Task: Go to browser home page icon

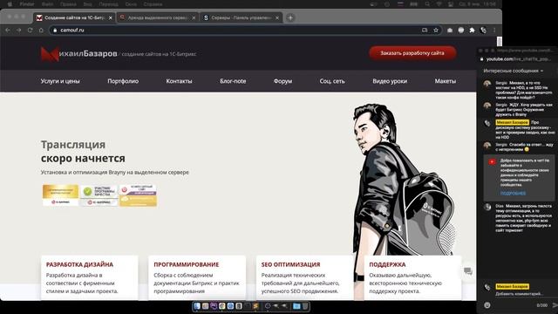Action: [41, 31]
